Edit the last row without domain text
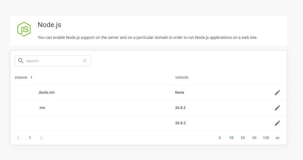303x160 pixels. pyautogui.click(x=277, y=123)
